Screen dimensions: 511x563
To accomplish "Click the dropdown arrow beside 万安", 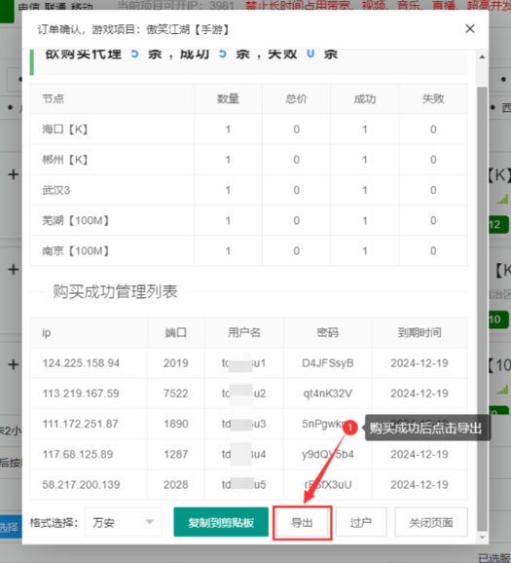I will click(150, 522).
